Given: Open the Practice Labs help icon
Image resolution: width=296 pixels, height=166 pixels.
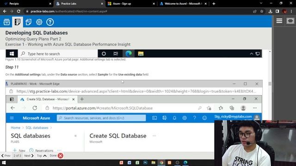Looking at the screenshot, I should 50,22.
